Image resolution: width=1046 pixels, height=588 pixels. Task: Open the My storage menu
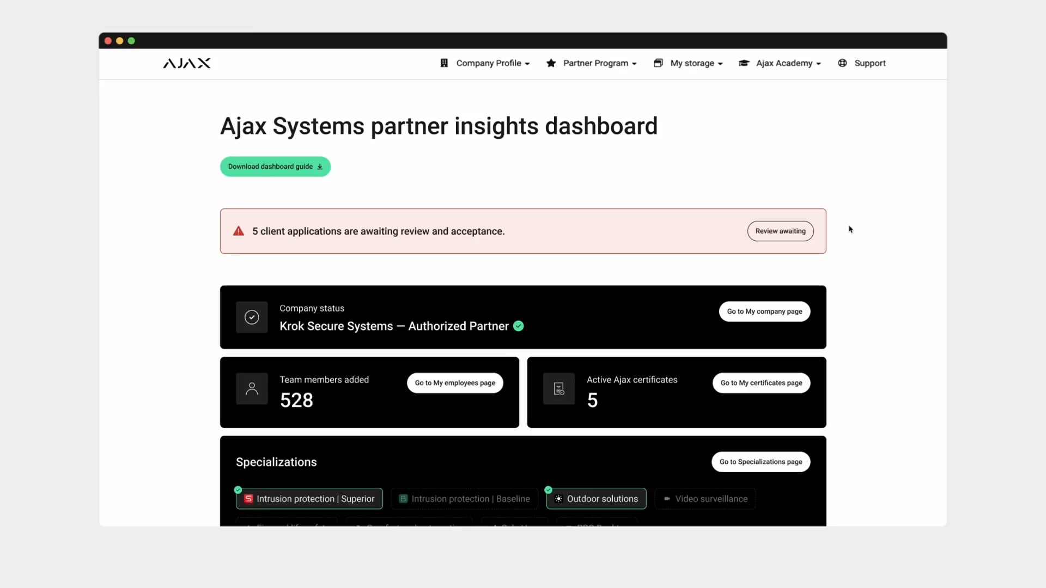pyautogui.click(x=696, y=63)
